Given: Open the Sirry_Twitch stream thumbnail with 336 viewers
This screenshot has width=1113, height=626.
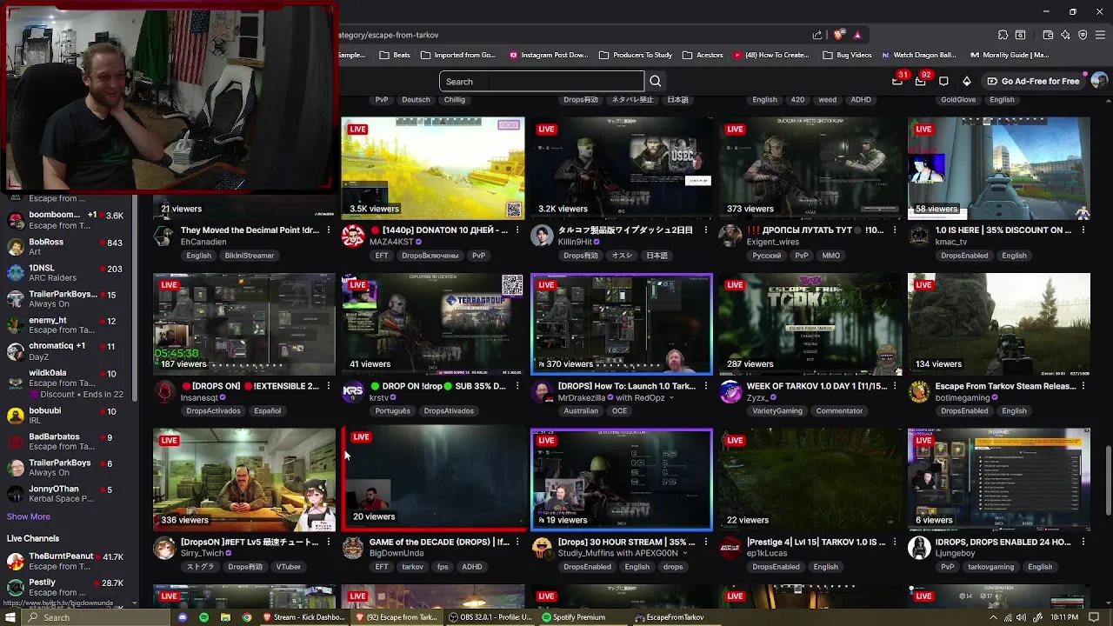Looking at the screenshot, I should 244,479.
